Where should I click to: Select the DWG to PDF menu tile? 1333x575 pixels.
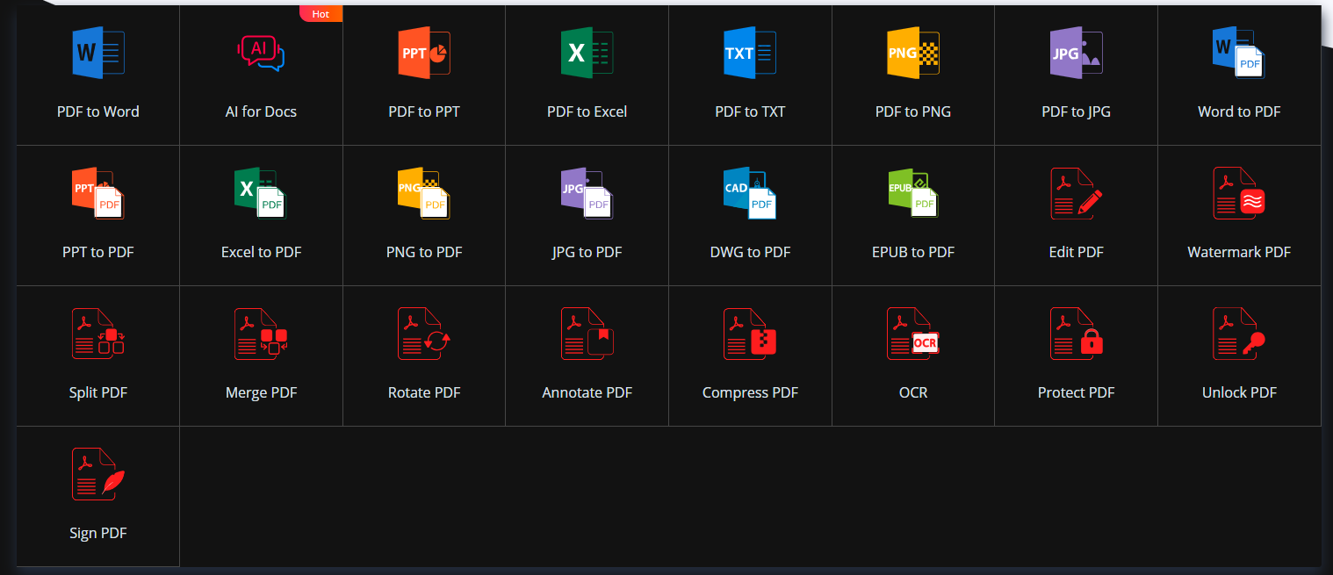pos(750,216)
